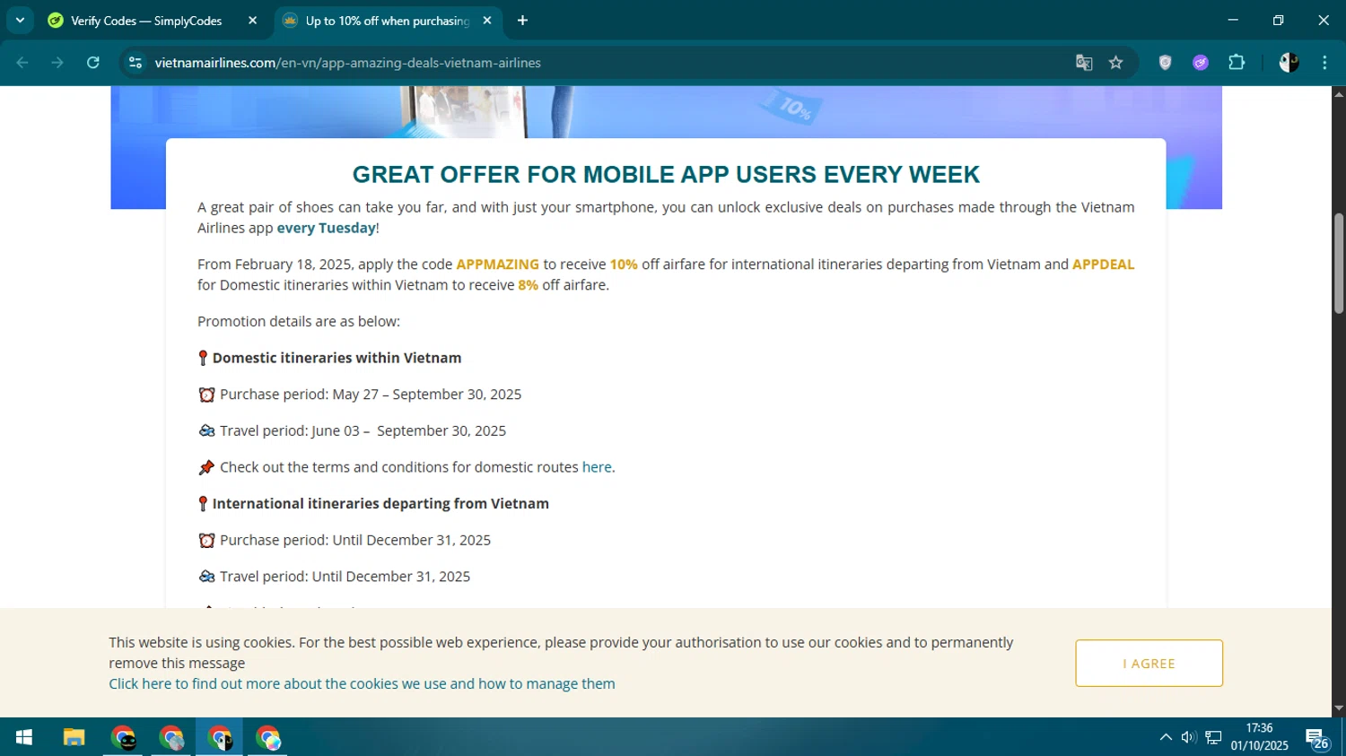Open the second Chrome taskbar icon
The height and width of the screenshot is (756, 1346).
click(171, 737)
